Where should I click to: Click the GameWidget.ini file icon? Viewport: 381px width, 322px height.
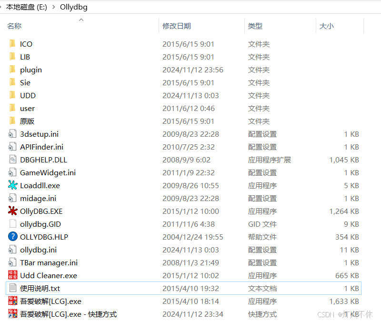[x=12, y=172]
